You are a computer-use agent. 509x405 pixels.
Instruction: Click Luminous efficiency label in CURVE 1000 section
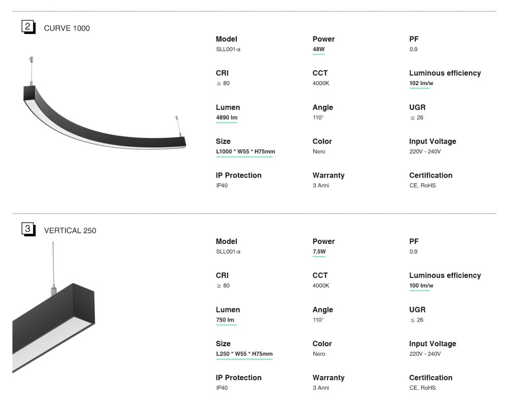pyautogui.click(x=445, y=73)
